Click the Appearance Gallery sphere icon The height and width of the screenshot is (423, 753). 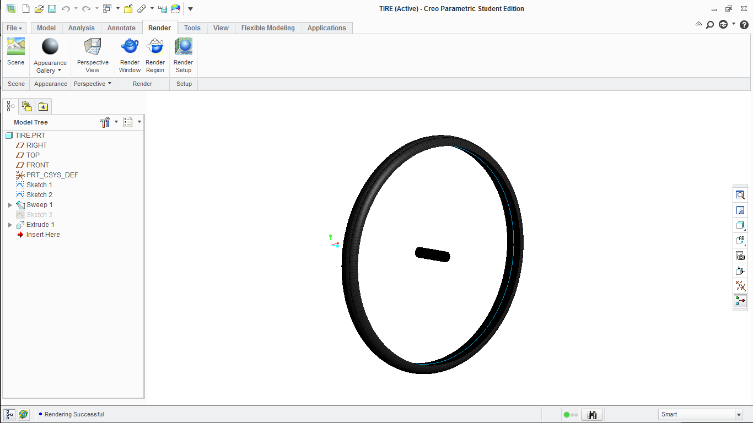pos(50,47)
